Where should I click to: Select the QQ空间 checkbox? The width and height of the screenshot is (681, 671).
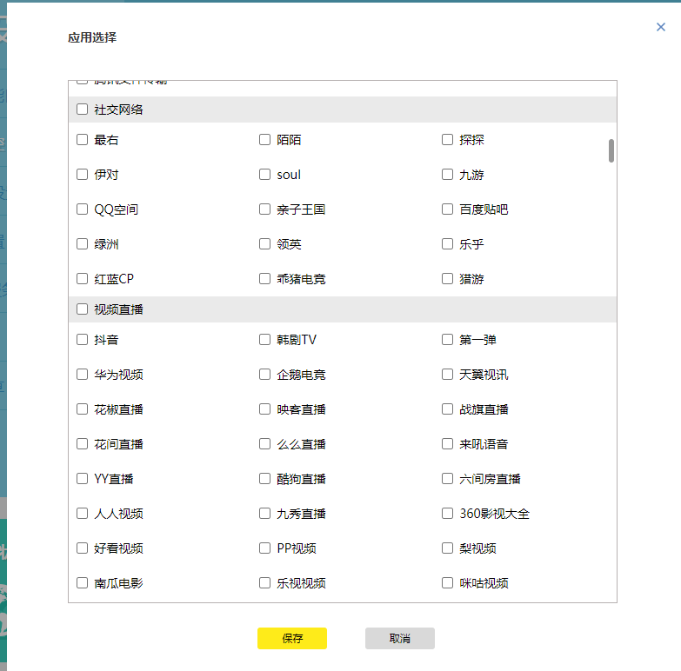[82, 209]
